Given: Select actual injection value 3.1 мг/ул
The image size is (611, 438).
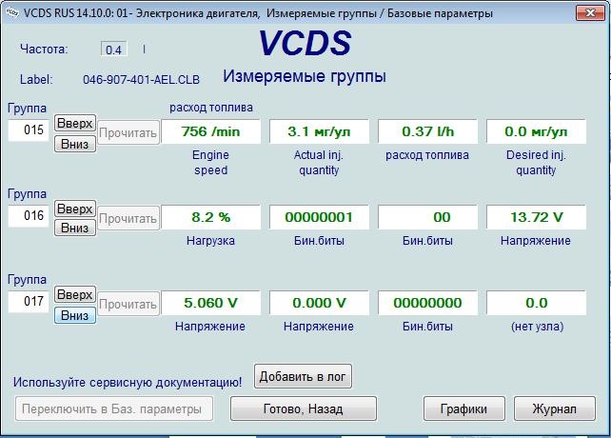Looking at the screenshot, I should click(319, 131).
